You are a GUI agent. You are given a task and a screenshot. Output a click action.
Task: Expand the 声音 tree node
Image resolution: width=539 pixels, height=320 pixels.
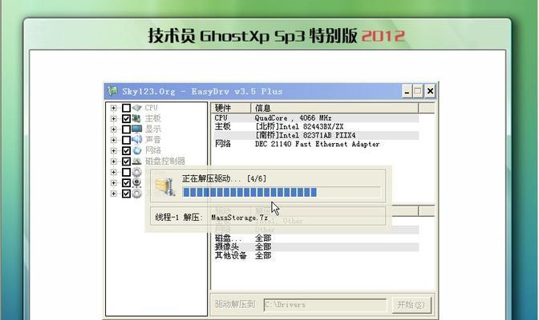coord(113,140)
